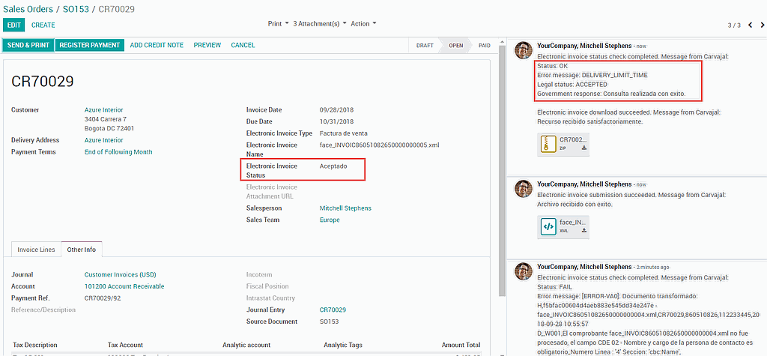
Task: Click the XML file icon in chatter
Action: [549, 226]
